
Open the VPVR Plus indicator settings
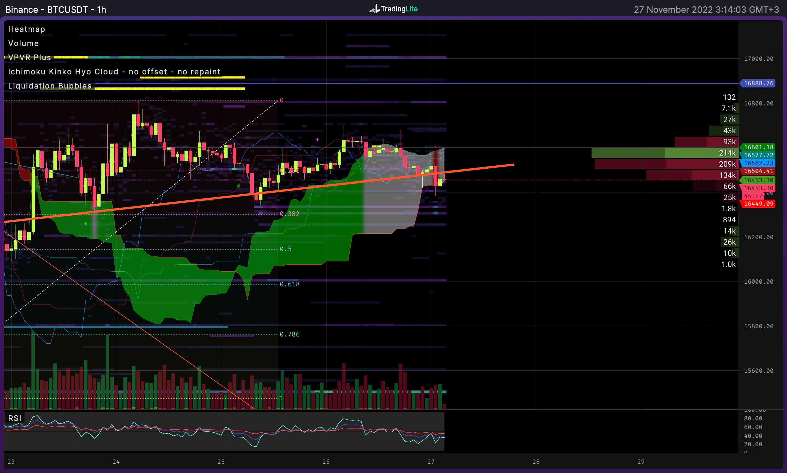tap(29, 57)
